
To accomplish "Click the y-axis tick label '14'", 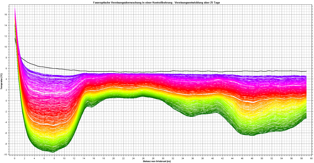I will point(6,25).
